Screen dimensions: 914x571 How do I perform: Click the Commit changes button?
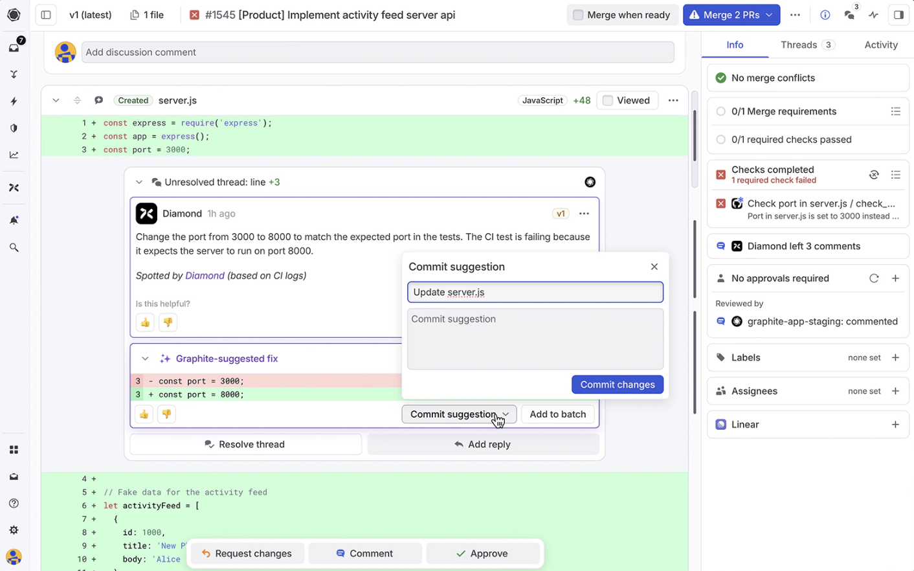[x=617, y=385]
